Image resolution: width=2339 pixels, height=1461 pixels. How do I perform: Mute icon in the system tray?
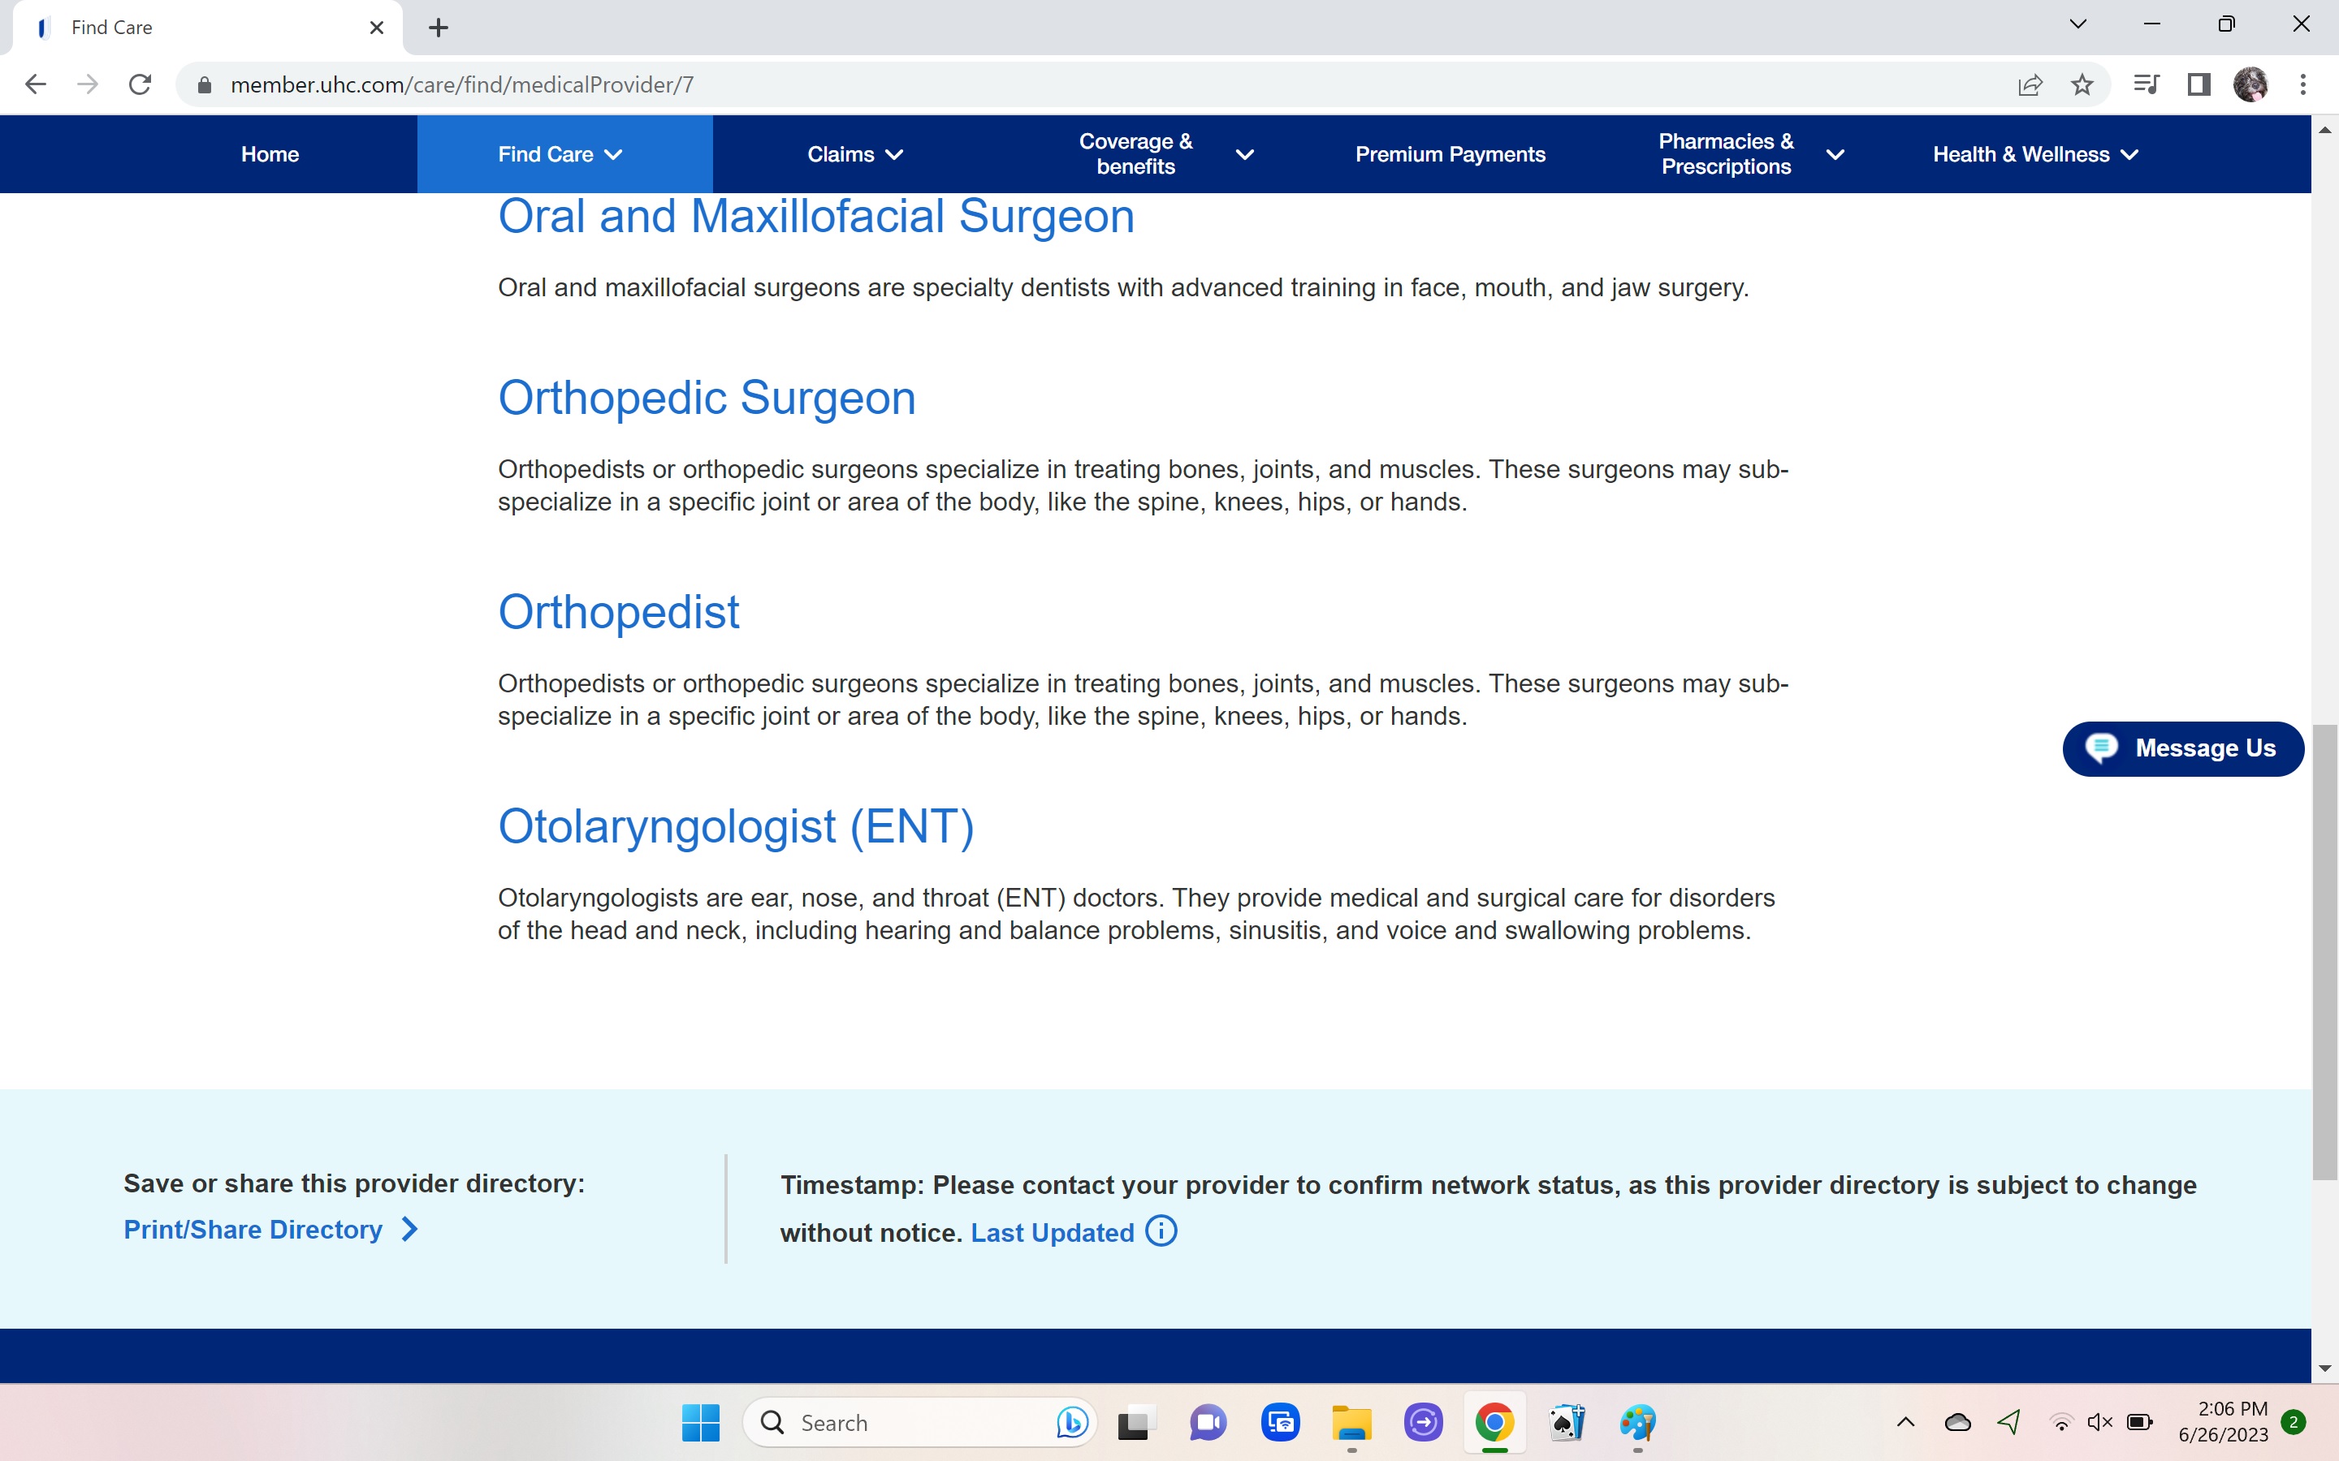(x=2099, y=1422)
